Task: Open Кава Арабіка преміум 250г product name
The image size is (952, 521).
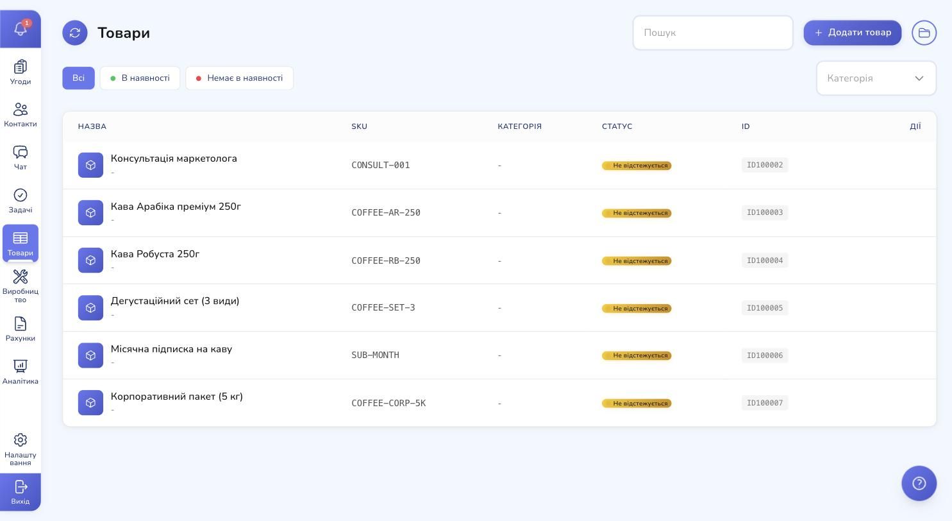Action: point(176,207)
